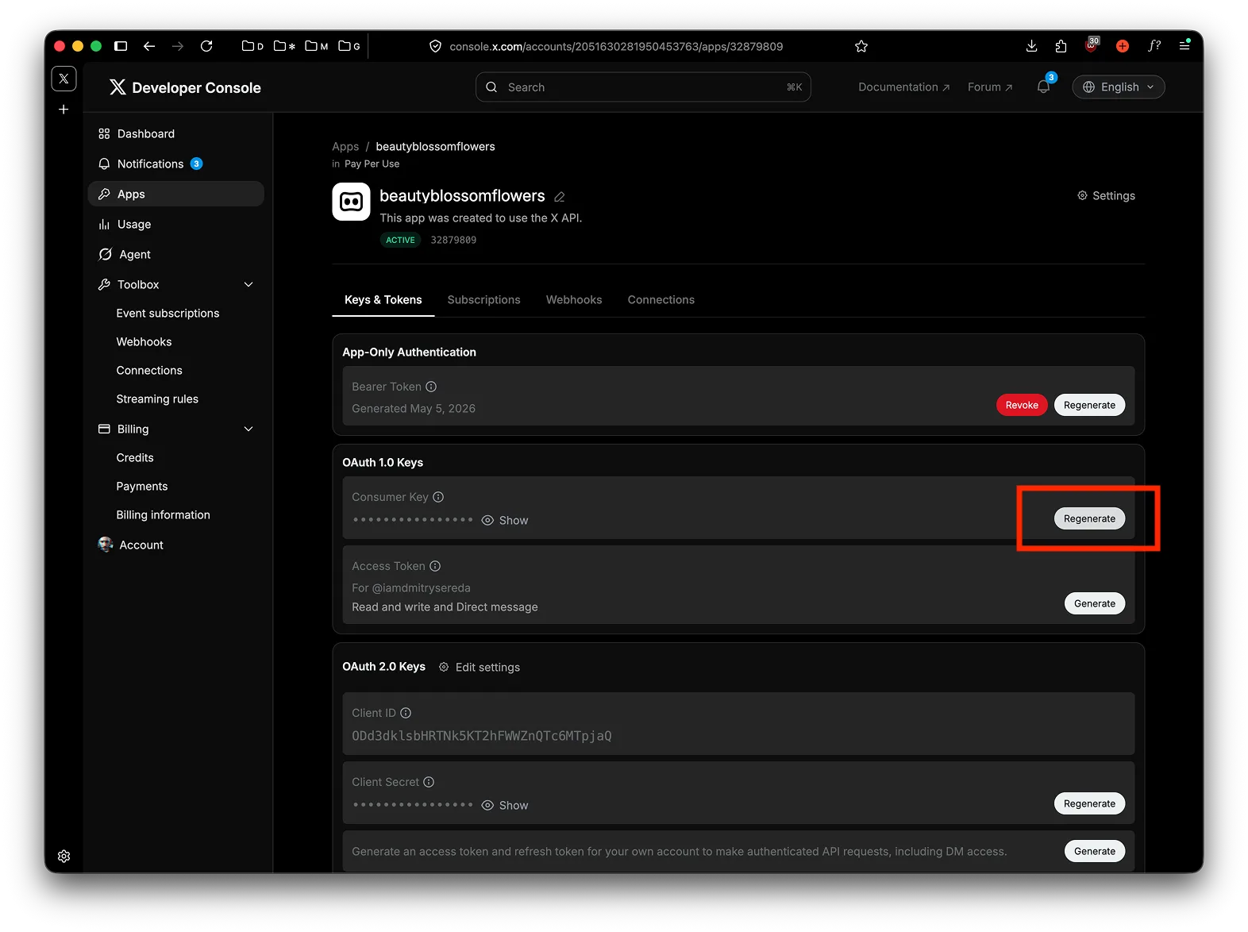The height and width of the screenshot is (932, 1248).
Task: Open Credits under Billing
Action: point(135,457)
